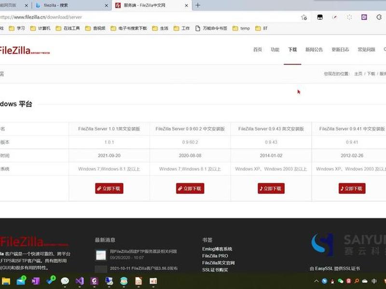Open the SSL证书购买 footer link
386x289 pixels.
point(215,270)
